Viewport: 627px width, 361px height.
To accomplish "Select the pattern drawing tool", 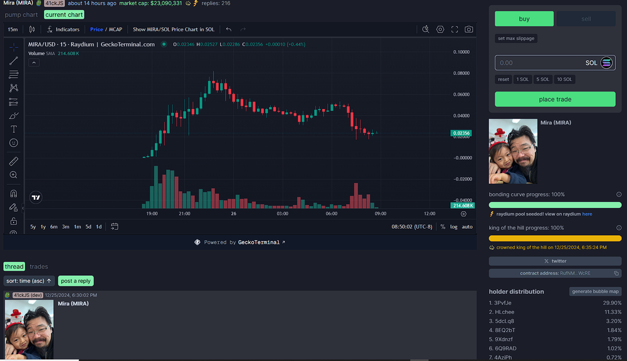I will 14,88.
